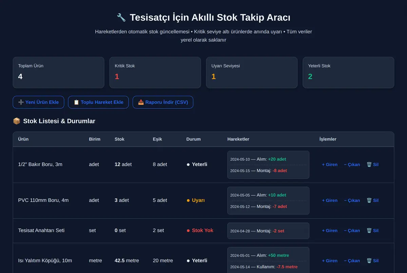Click threshold value 20 metre
Viewport: 407px width, 273px height.
click(163, 261)
